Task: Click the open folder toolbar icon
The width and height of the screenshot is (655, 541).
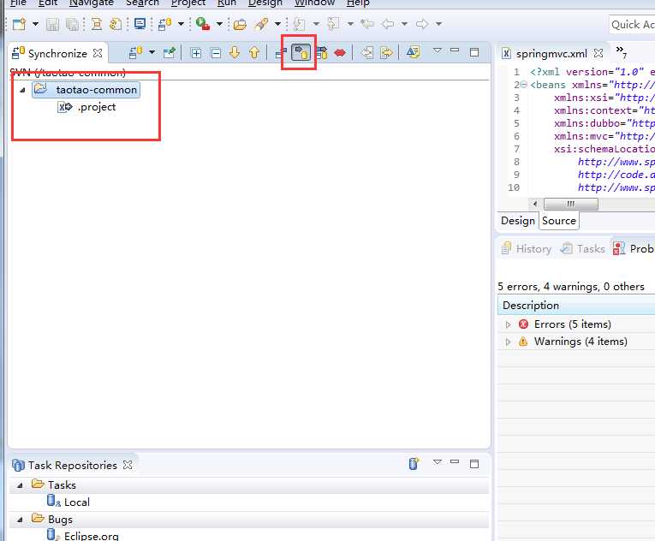Action: pyautogui.click(x=240, y=24)
